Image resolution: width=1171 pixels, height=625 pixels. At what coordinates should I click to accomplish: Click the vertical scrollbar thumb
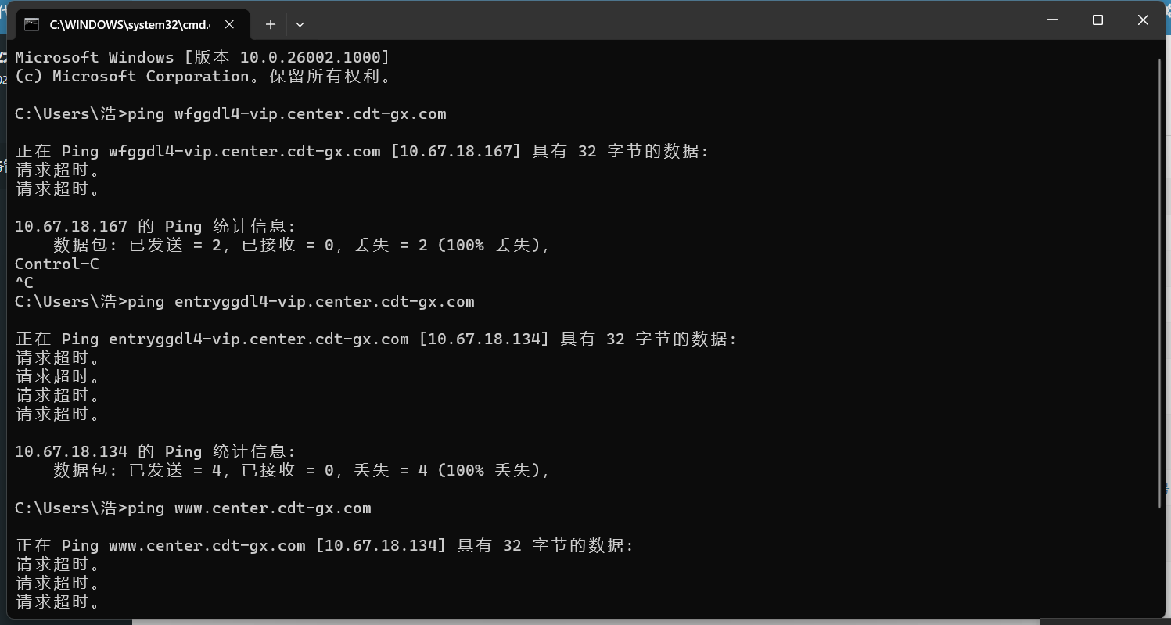tap(1159, 274)
